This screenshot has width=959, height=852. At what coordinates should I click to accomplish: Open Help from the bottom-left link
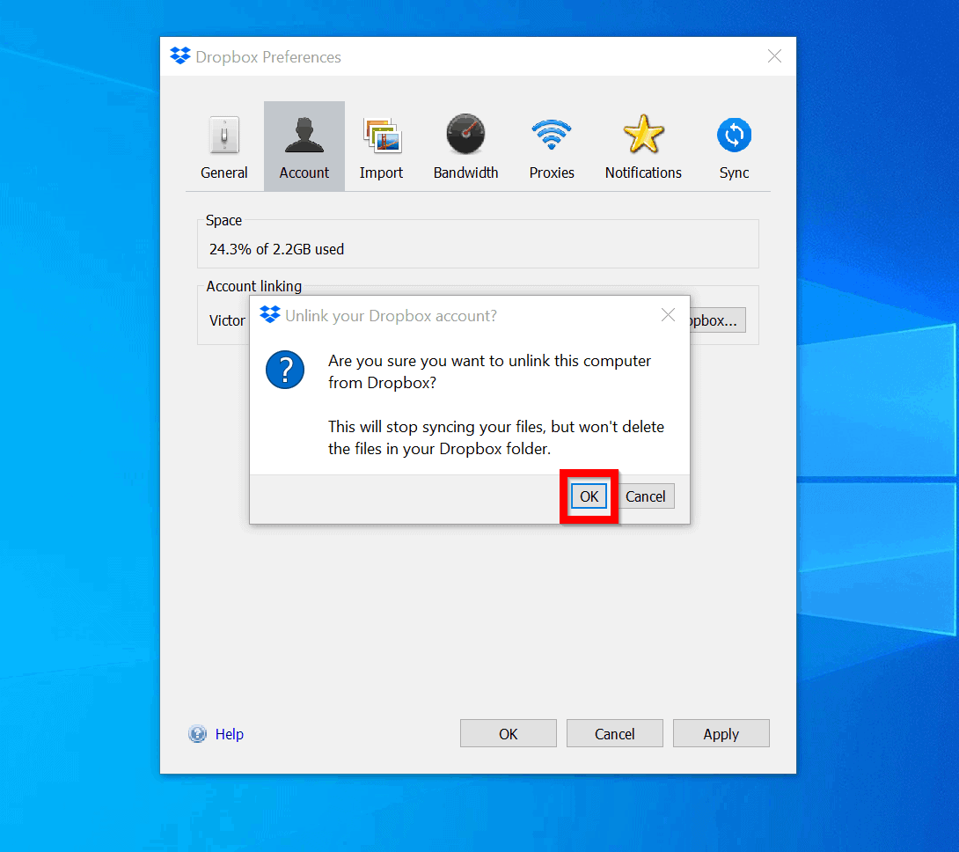point(229,733)
